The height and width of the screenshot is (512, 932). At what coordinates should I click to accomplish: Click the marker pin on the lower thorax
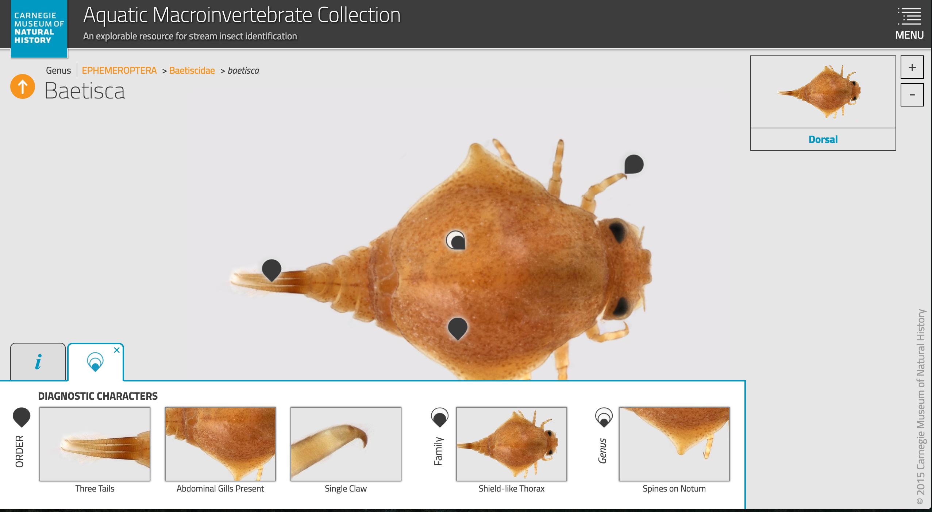(x=458, y=329)
